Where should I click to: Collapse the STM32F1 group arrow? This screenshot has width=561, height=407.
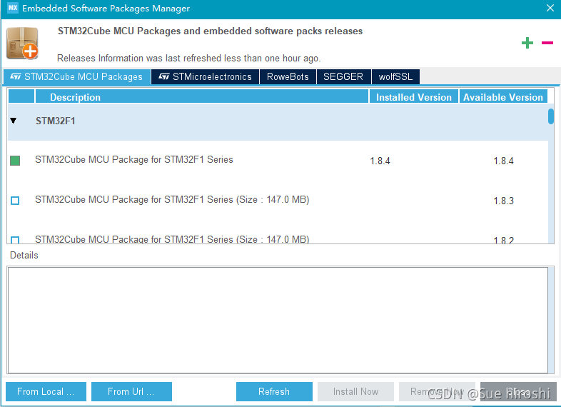14,121
